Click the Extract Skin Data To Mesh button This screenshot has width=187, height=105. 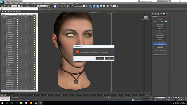coord(160,51)
